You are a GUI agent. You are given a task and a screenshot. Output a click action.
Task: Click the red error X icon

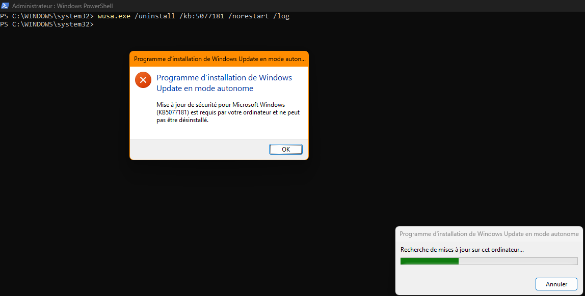coord(143,80)
